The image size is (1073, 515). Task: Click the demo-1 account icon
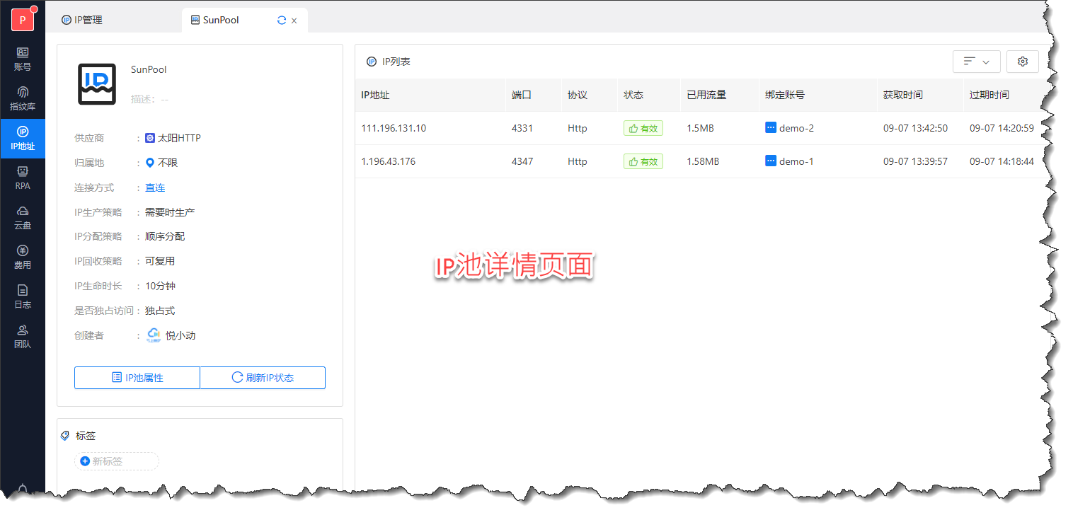pos(771,161)
